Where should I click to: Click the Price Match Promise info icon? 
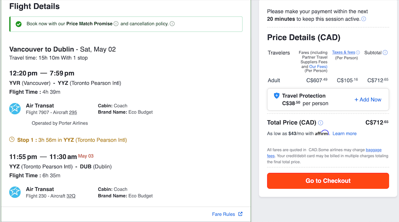pyautogui.click(x=116, y=24)
